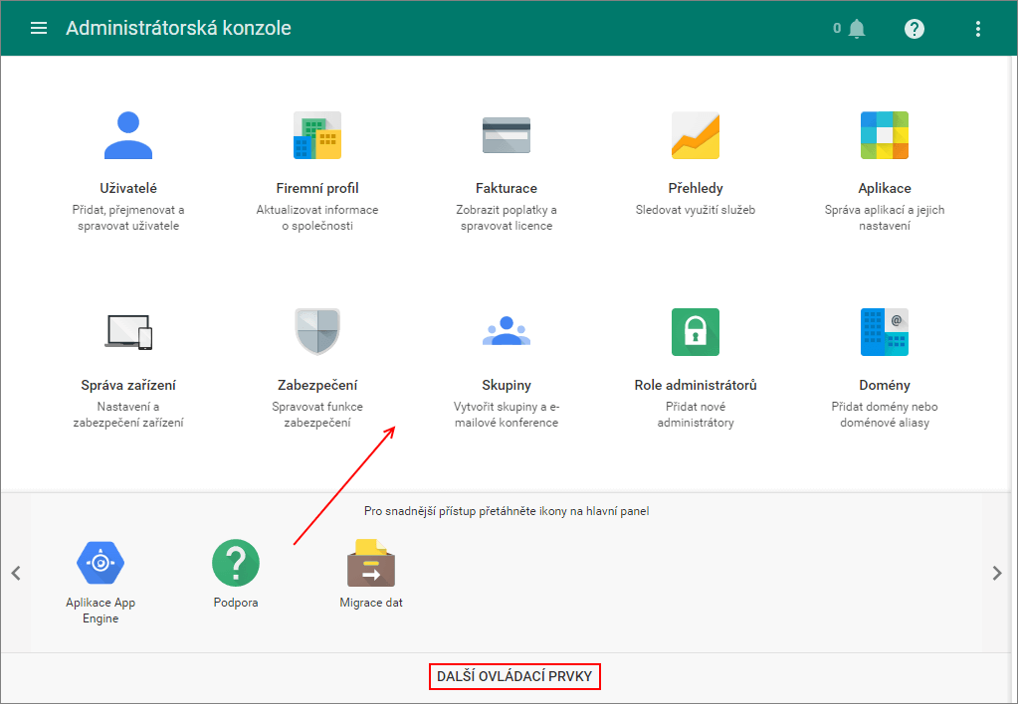Click the Uživatelé title text
1018x704 pixels.
(128, 188)
